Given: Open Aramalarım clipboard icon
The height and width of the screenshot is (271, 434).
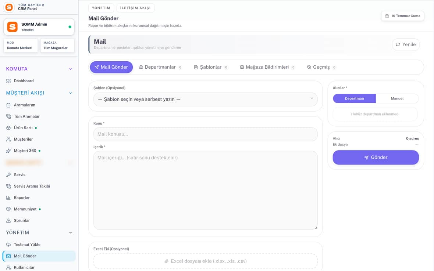Looking at the screenshot, I should coord(8,105).
